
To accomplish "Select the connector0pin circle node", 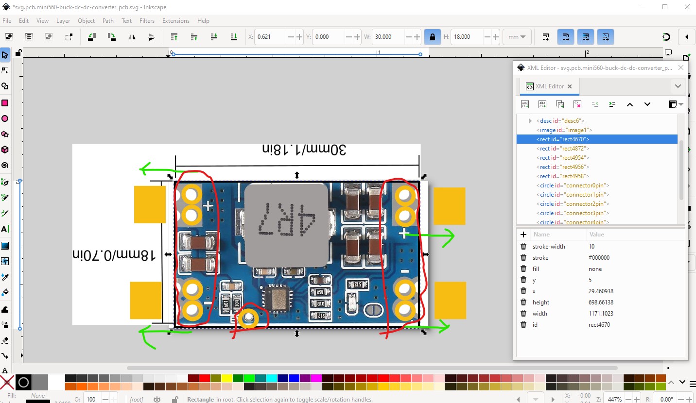I will (x=574, y=185).
